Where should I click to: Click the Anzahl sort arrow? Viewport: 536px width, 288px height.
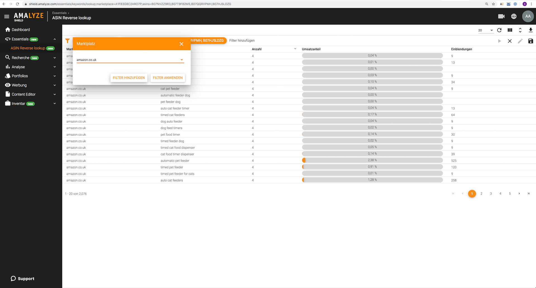click(x=295, y=49)
